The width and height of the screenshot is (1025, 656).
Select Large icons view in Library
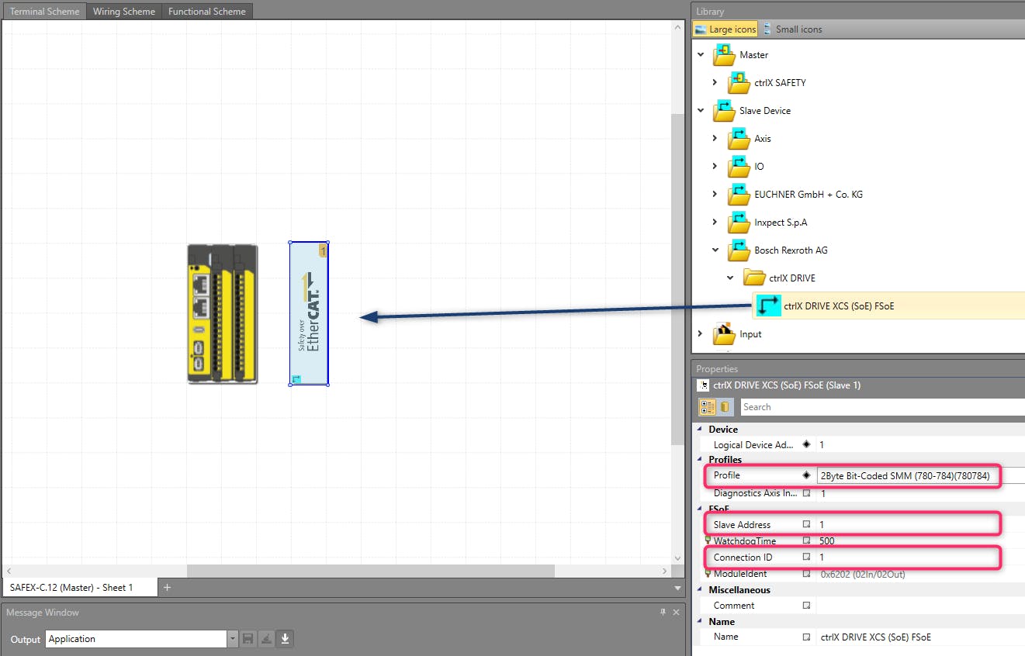[x=725, y=29]
